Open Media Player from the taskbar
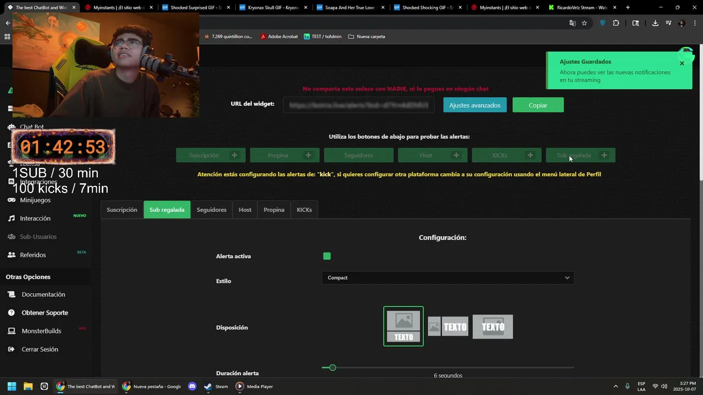The width and height of the screenshot is (703, 395). [x=254, y=386]
